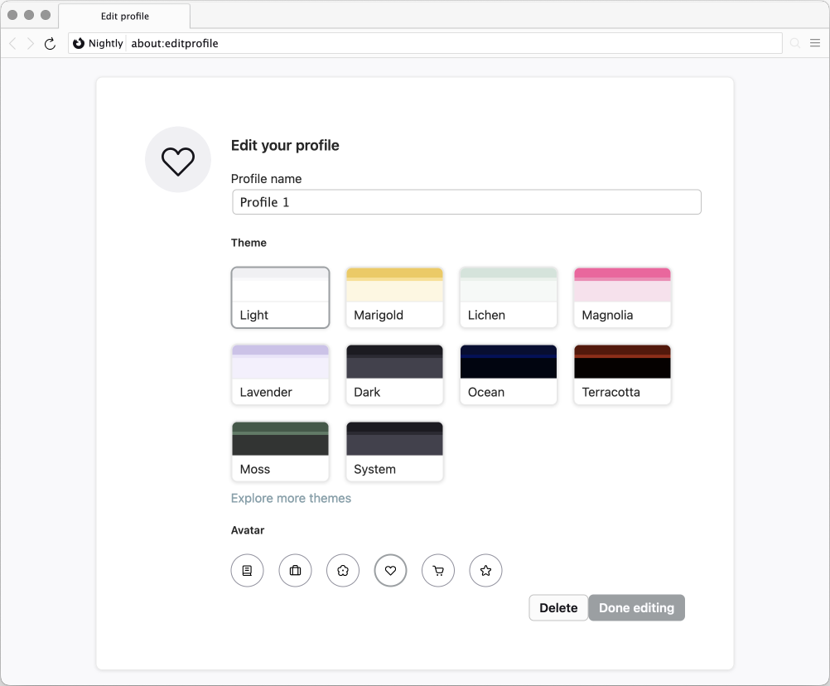Viewport: 830px width, 686px height.
Task: Select the Edit profile tab
Action: 124,17
